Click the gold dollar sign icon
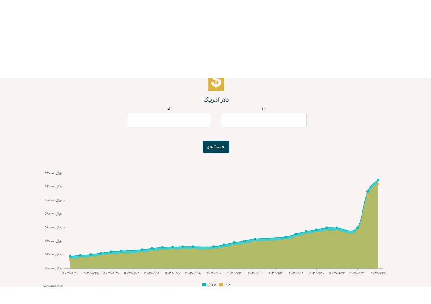The height and width of the screenshot is (304, 431). (x=216, y=84)
